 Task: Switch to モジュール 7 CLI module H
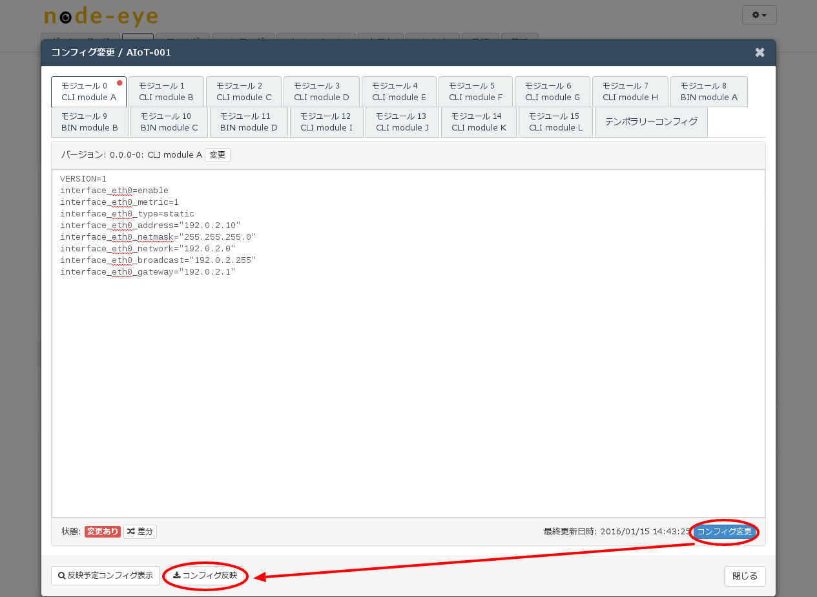coord(630,92)
